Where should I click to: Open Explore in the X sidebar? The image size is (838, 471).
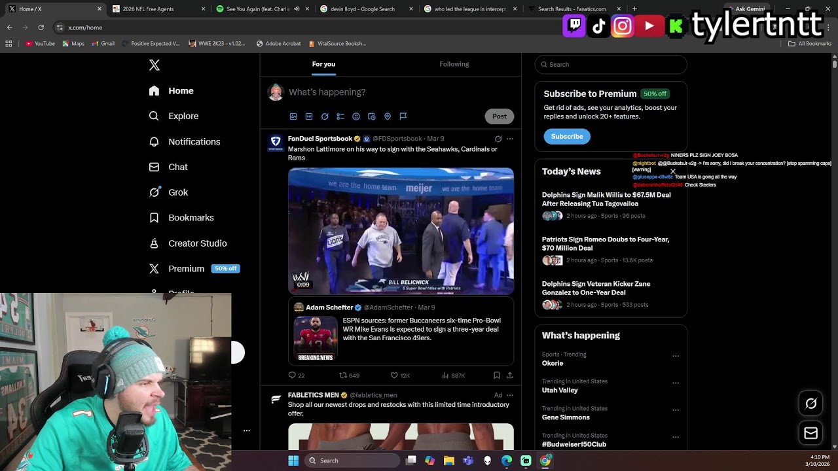tap(173, 116)
